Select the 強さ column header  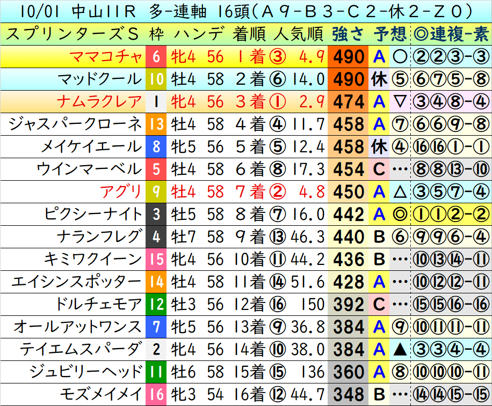pyautogui.click(x=348, y=34)
